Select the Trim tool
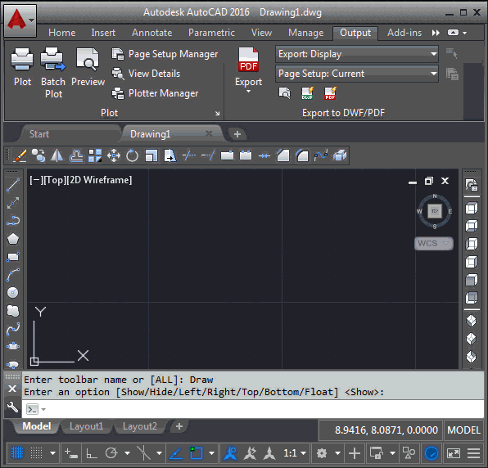 (189, 155)
